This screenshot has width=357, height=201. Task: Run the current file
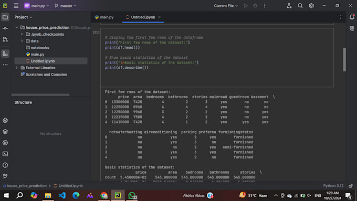246,6
